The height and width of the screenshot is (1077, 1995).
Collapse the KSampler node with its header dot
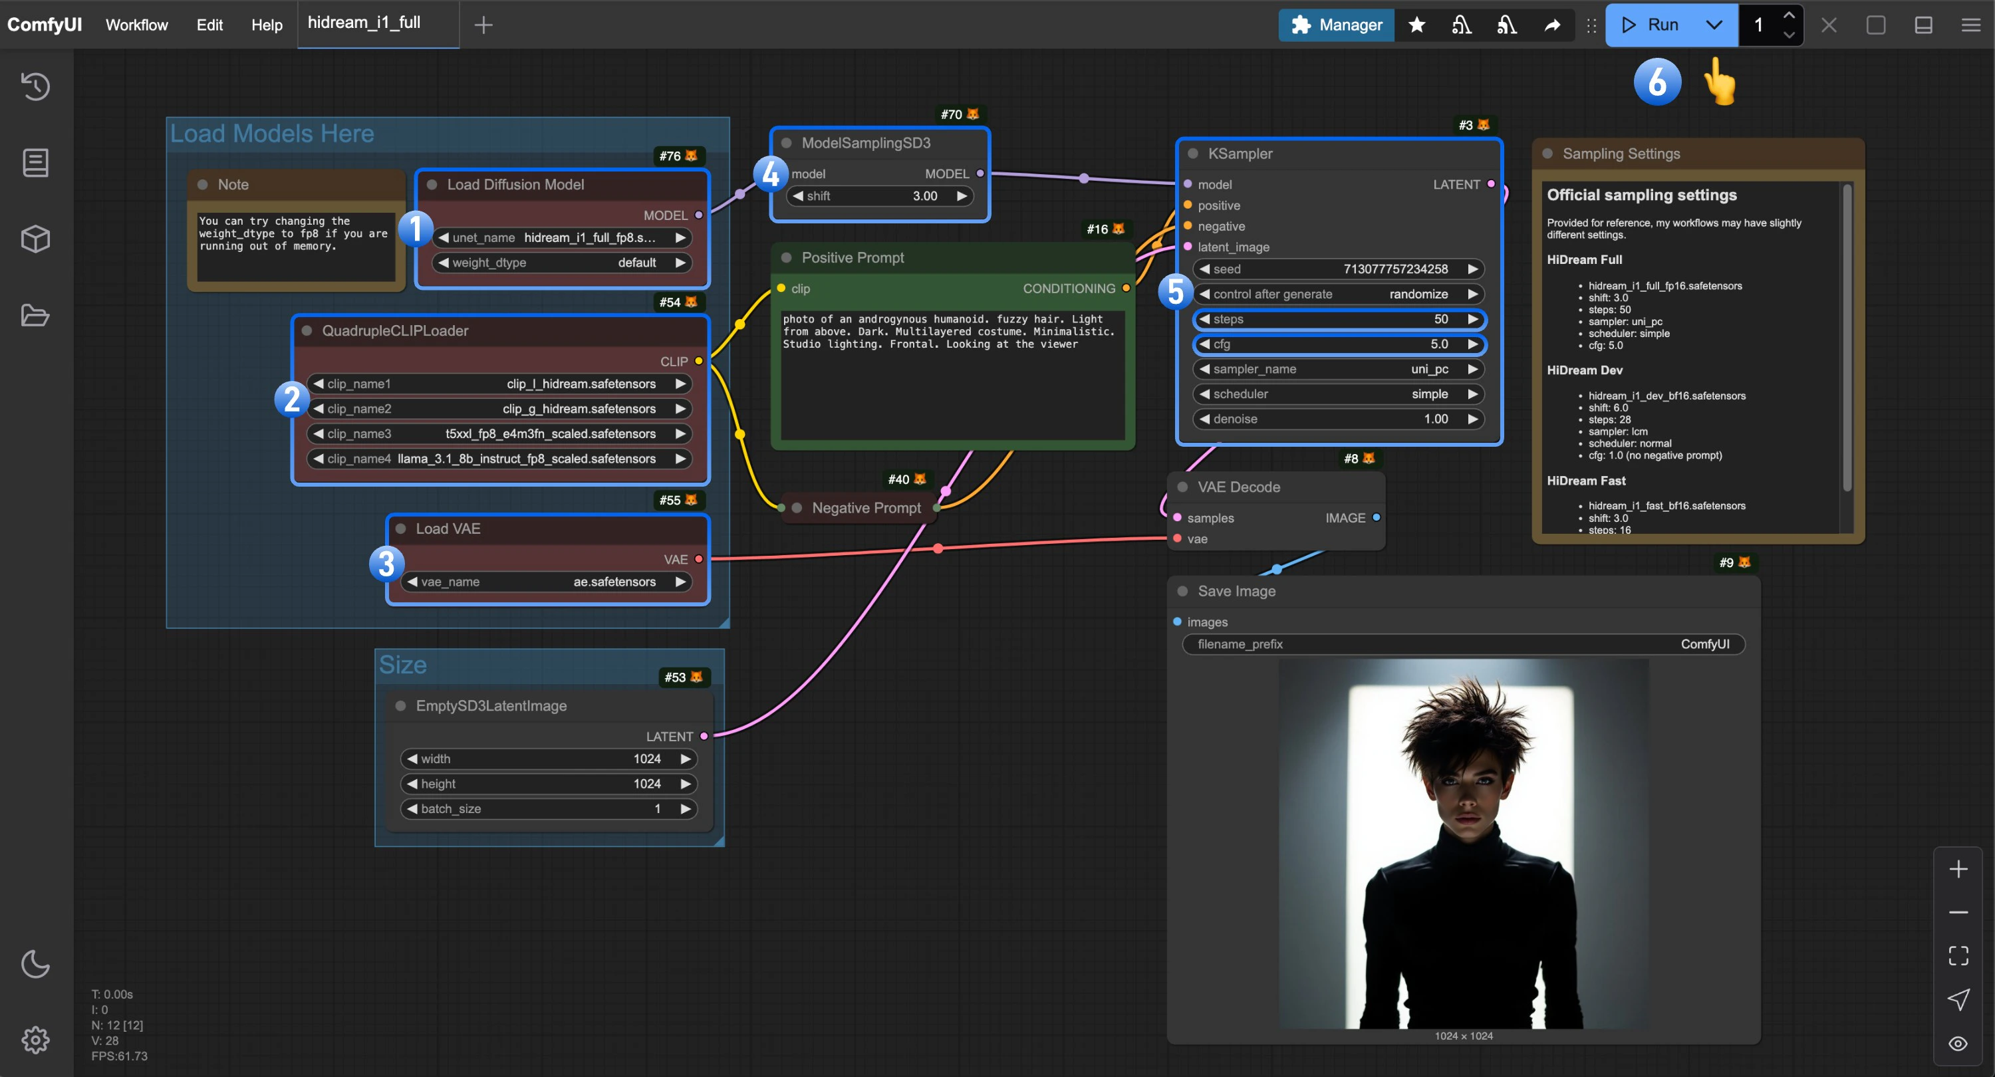[1192, 154]
